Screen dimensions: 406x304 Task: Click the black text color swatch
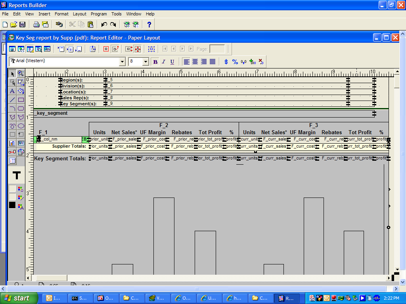12,205
